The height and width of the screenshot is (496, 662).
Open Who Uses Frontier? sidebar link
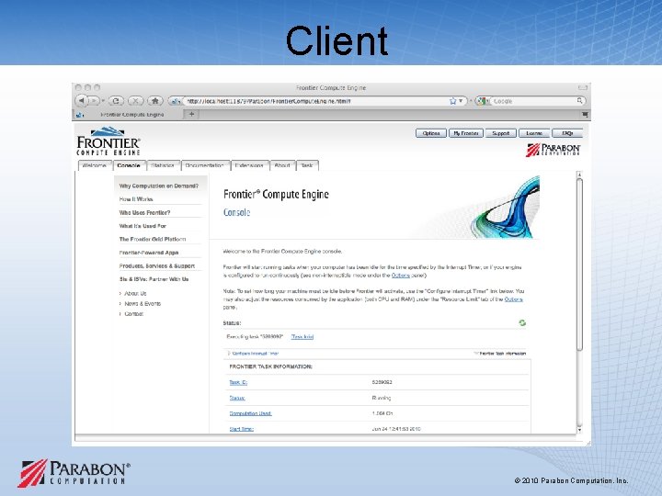tap(145, 212)
